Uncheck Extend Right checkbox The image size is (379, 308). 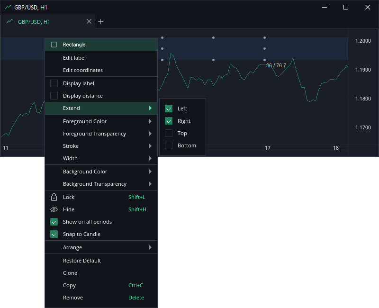pyautogui.click(x=169, y=121)
